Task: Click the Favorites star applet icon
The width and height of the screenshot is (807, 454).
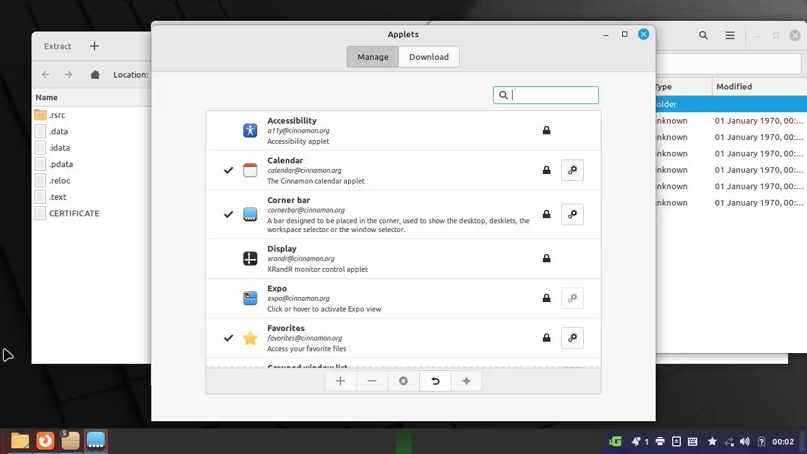Action: pyautogui.click(x=250, y=338)
